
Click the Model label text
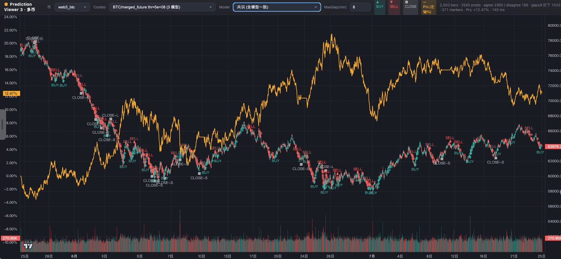pyautogui.click(x=224, y=7)
